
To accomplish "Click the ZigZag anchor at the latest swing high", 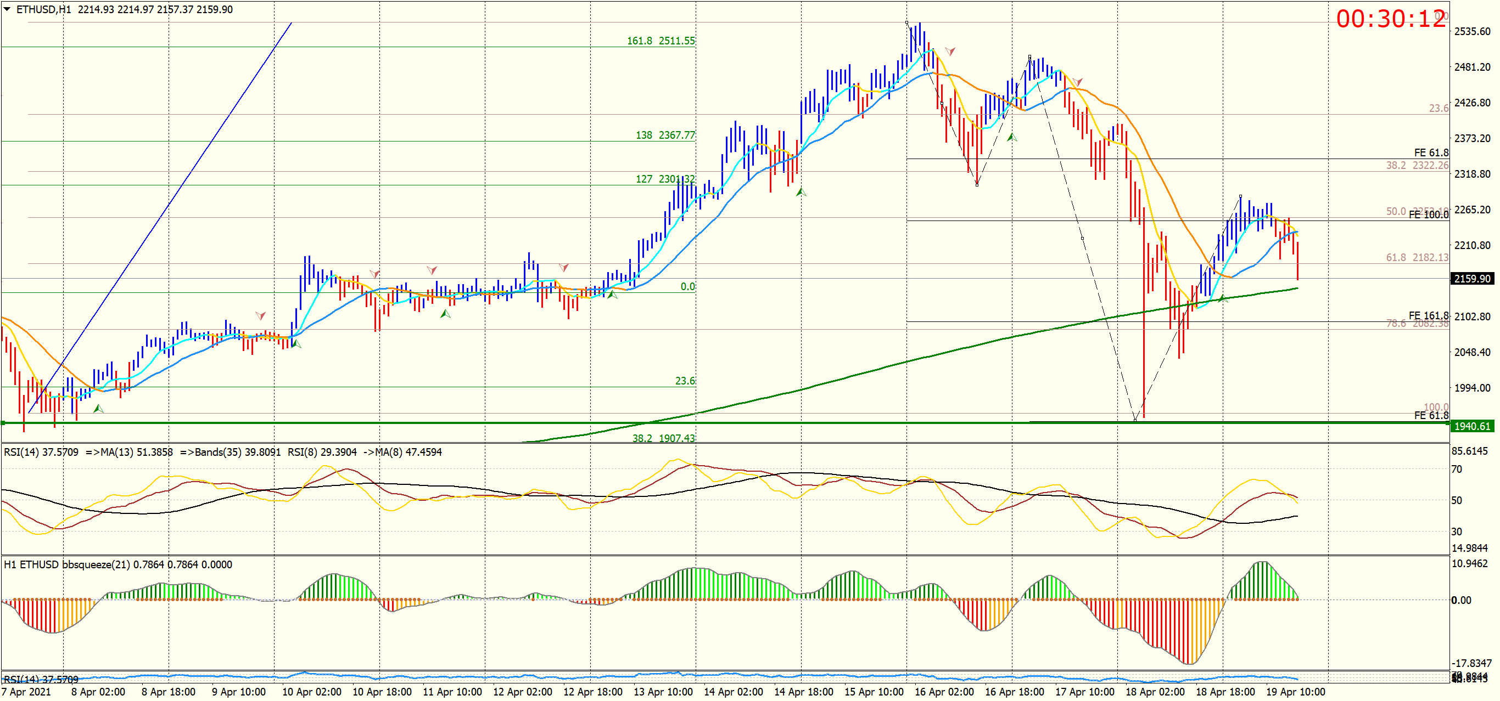I will point(1240,196).
